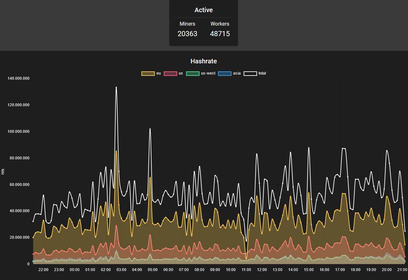Click the white total legend color box
This screenshot has height=280, width=408.
coord(250,74)
